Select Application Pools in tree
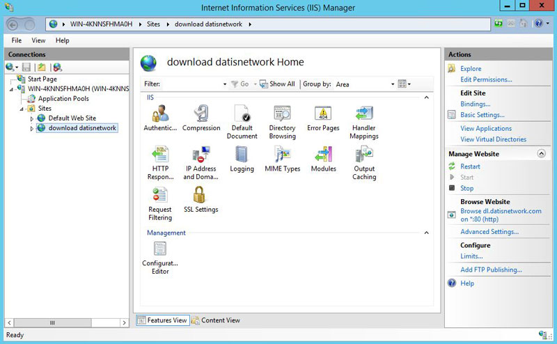The width and height of the screenshot is (557, 344). (x=63, y=98)
